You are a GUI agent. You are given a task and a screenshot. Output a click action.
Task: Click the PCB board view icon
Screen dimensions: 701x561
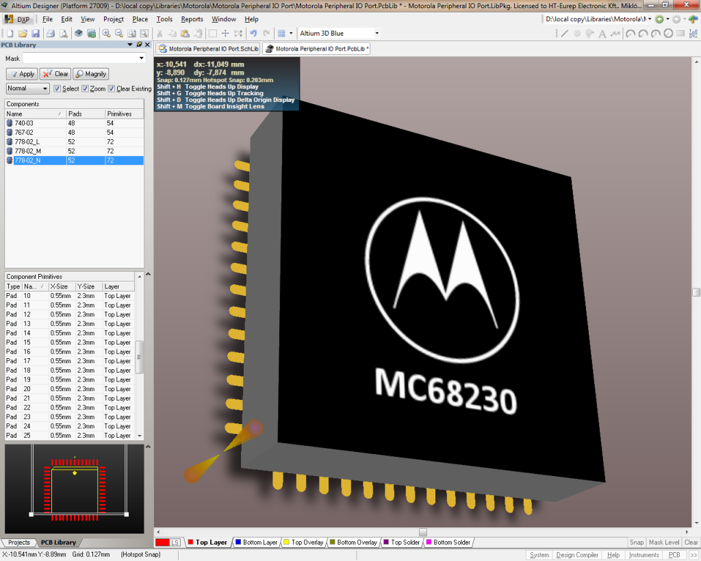click(91, 34)
